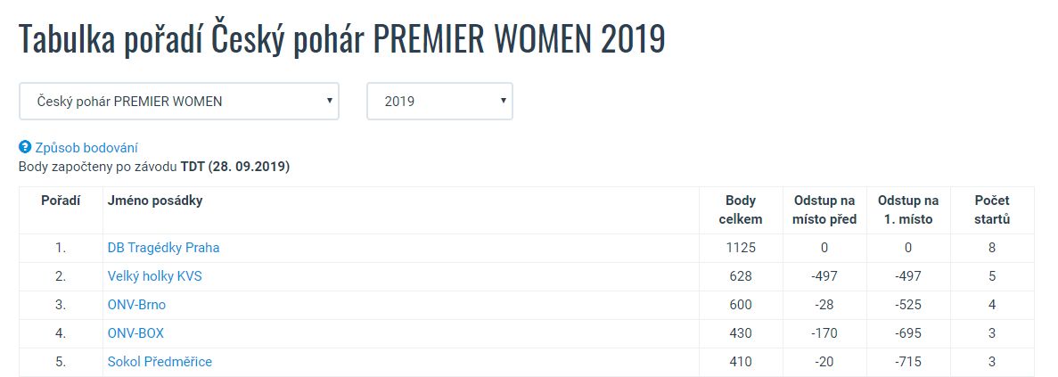
Task: Click the question mark help icon
Action: pos(25,148)
